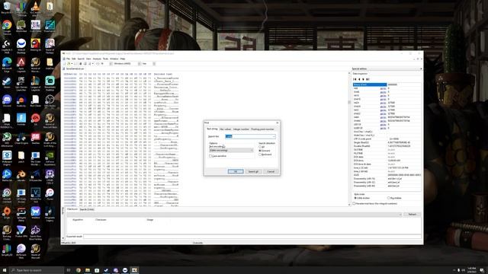Expand the checksum results dropdown
Image resolution: width=488 pixels, height=274 pixels.
click(x=400, y=215)
